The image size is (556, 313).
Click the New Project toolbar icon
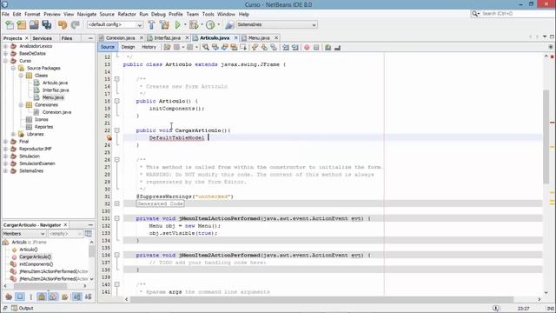click(22, 24)
